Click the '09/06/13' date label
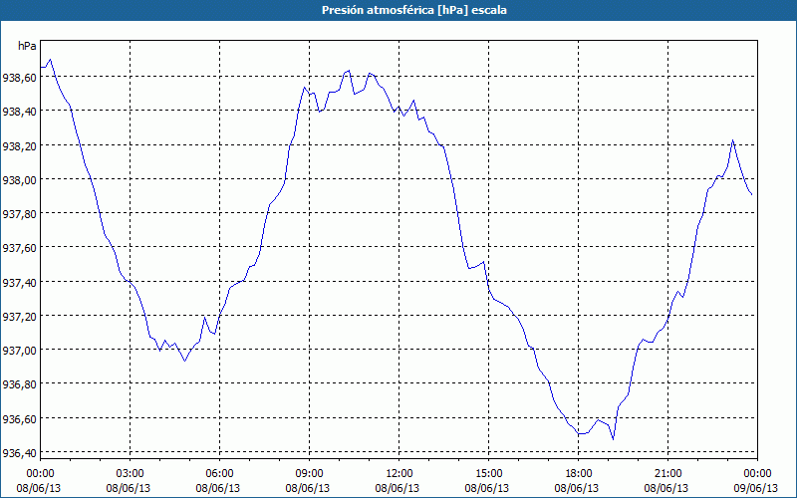 coord(756,488)
